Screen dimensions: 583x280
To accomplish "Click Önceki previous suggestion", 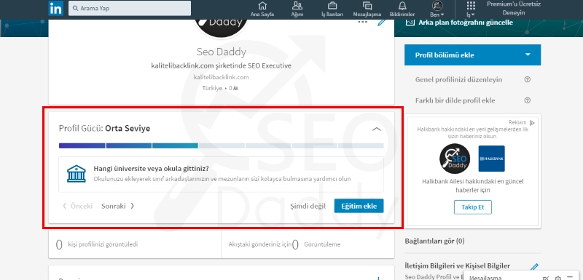I will [x=78, y=206].
